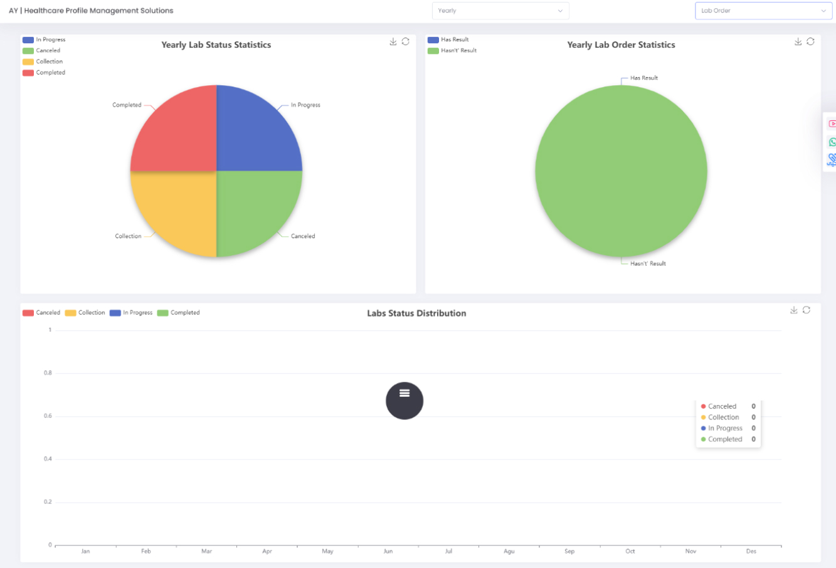Image resolution: width=836 pixels, height=568 pixels.
Task: Open the WhatsApp contact side icon
Action: point(832,142)
